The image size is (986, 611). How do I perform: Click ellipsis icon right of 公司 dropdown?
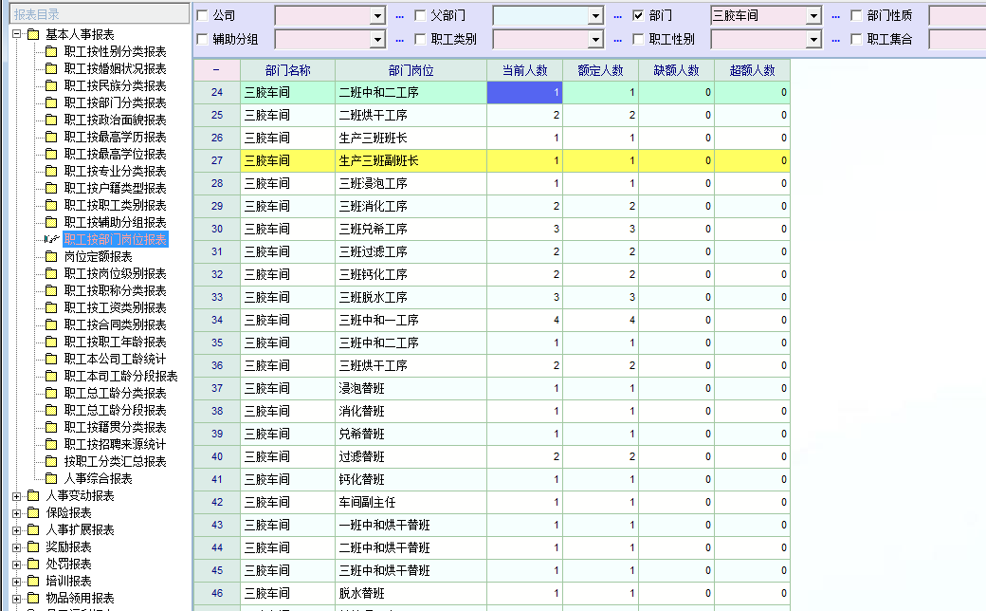(399, 16)
